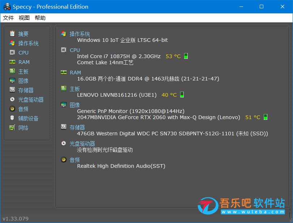Click the Windows 10 IoT 企业版 LTSC text

pyautogui.click(x=123, y=40)
